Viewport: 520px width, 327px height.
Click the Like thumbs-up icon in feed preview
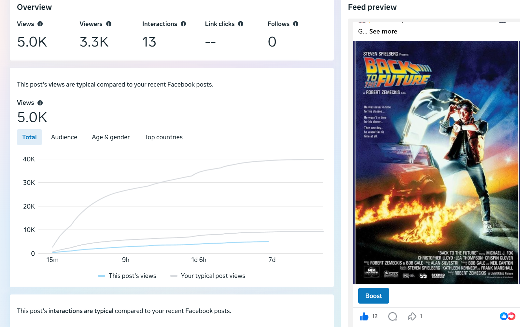pyautogui.click(x=364, y=316)
